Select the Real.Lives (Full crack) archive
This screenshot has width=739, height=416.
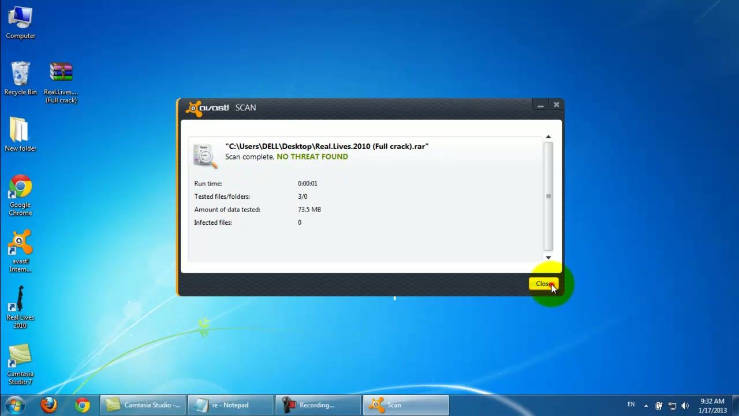tap(61, 83)
